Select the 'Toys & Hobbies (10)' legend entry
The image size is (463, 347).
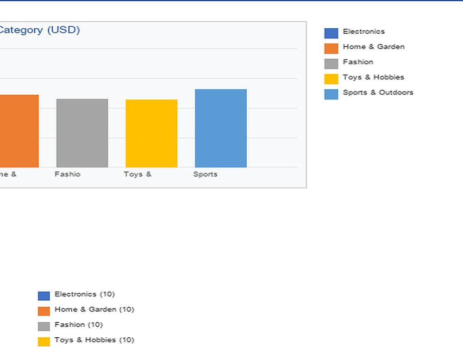pos(94,340)
